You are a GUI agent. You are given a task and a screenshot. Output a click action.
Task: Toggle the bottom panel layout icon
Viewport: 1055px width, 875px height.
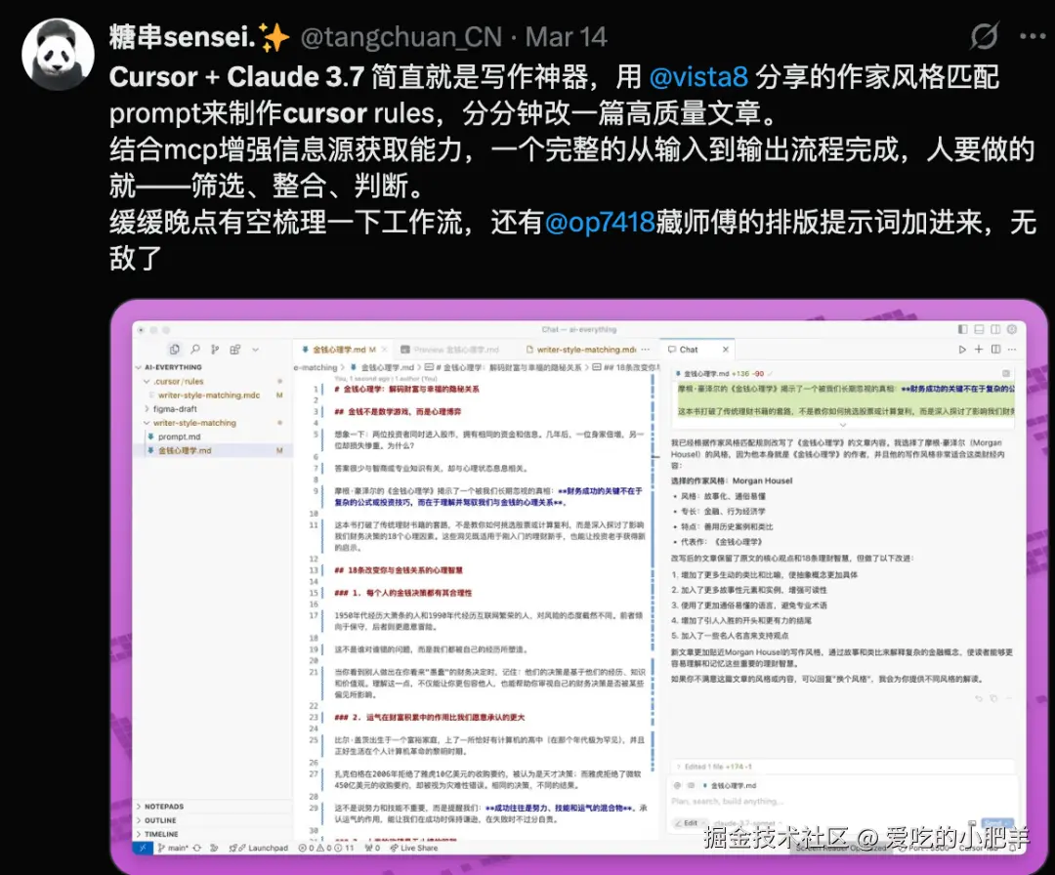pos(979,329)
